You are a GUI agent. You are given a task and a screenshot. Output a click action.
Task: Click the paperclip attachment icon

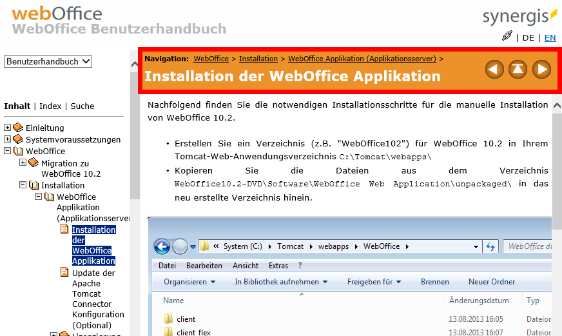tap(507, 36)
